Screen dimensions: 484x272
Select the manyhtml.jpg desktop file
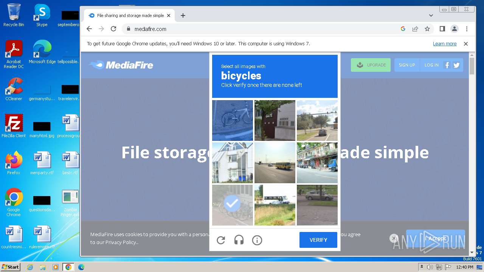click(42, 128)
